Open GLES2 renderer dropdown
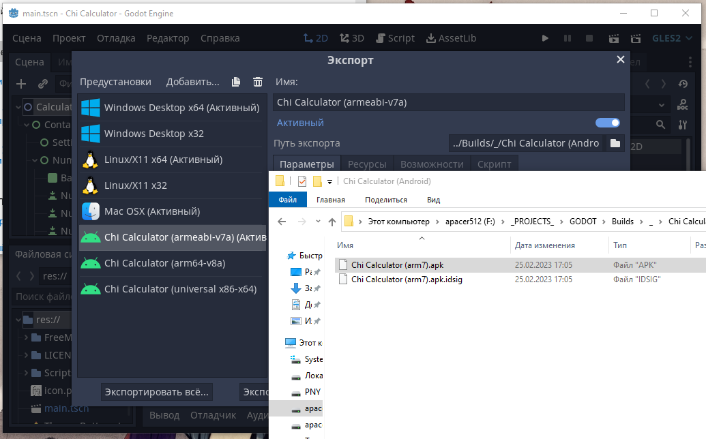The image size is (706, 439). point(672,38)
